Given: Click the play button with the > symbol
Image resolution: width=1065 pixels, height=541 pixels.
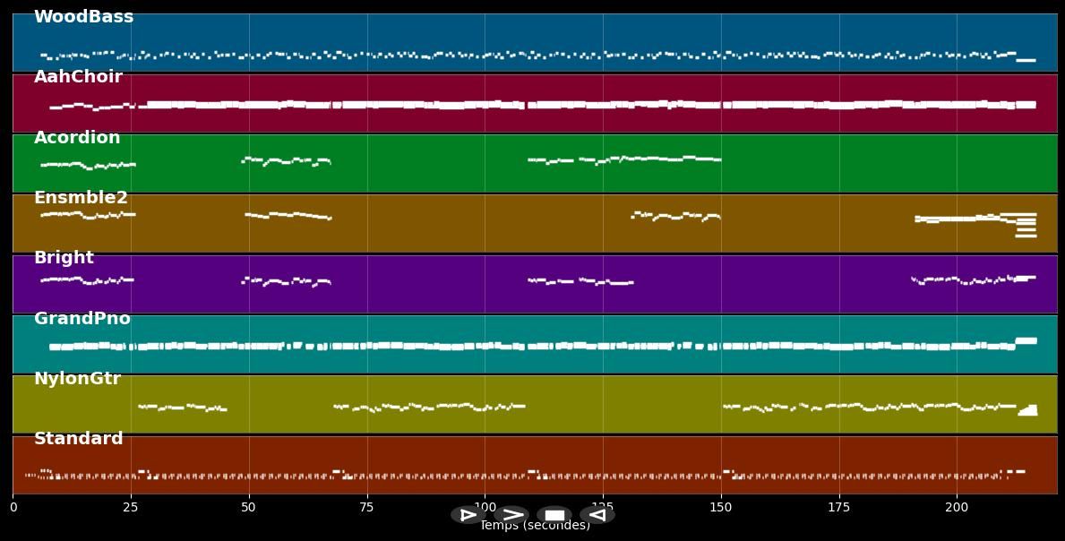Looking at the screenshot, I should coord(511,515).
